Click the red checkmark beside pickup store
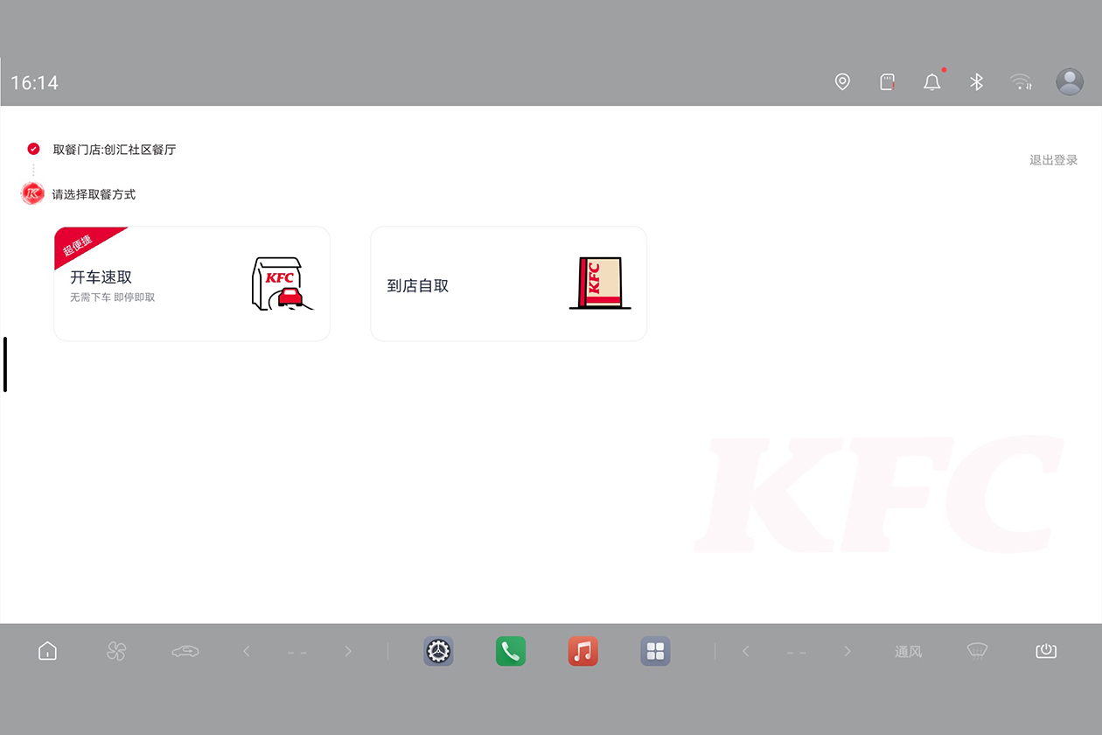The height and width of the screenshot is (735, 1102). 33,149
